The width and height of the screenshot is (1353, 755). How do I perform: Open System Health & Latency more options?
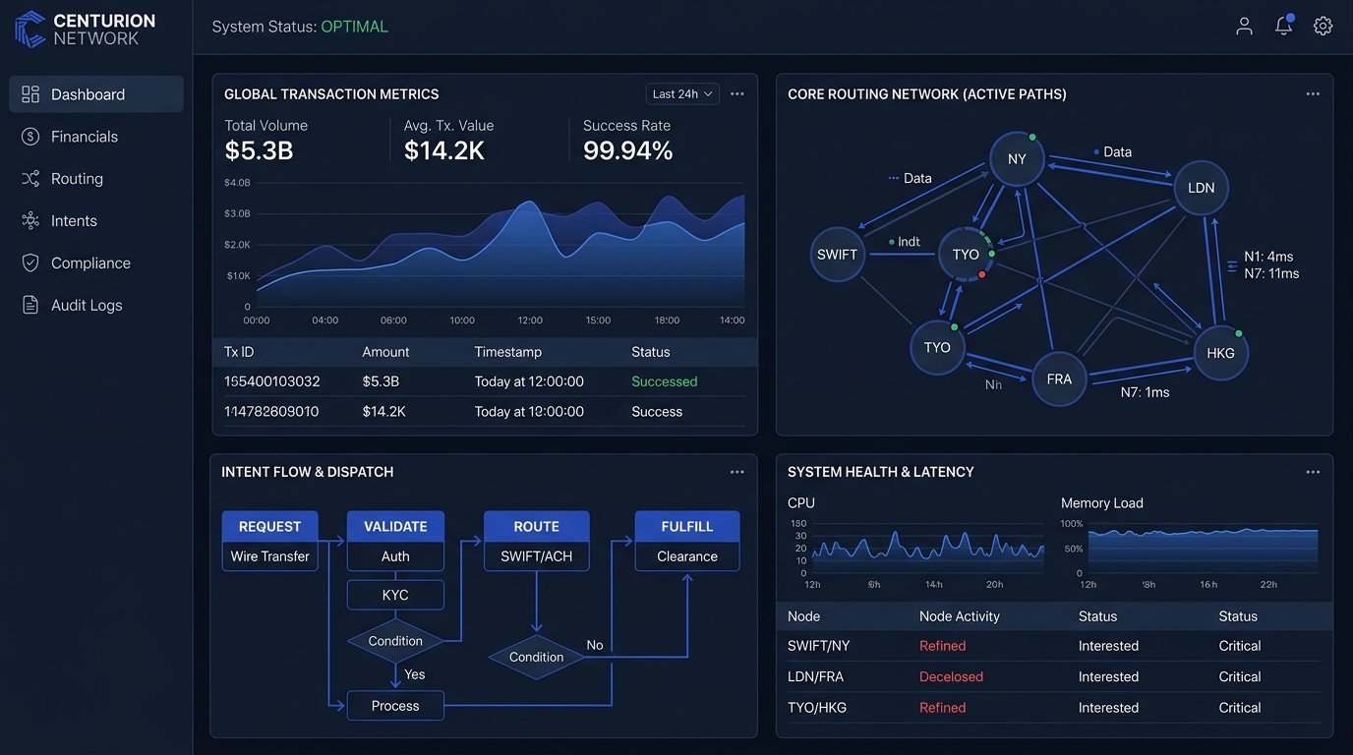coord(1313,472)
